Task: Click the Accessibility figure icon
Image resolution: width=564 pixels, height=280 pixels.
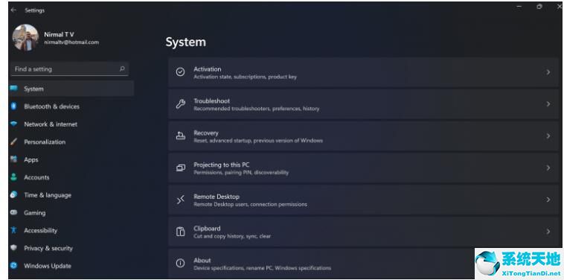Action: (x=13, y=230)
